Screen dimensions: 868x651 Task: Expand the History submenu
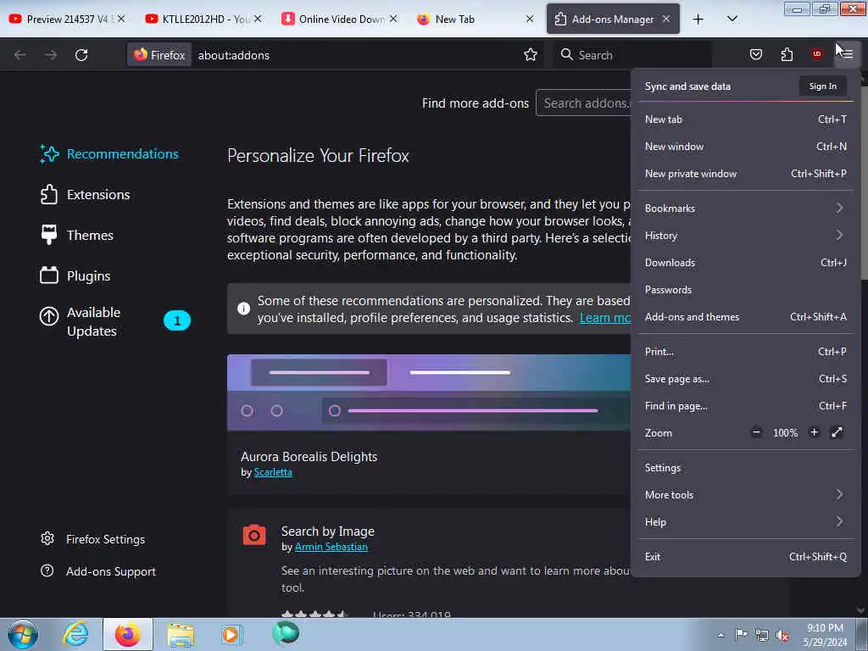click(x=745, y=236)
